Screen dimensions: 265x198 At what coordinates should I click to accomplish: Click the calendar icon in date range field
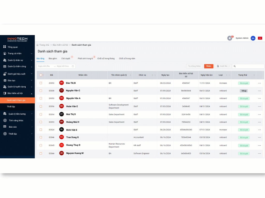73,66
